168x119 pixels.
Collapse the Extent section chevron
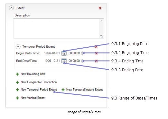(11, 8)
